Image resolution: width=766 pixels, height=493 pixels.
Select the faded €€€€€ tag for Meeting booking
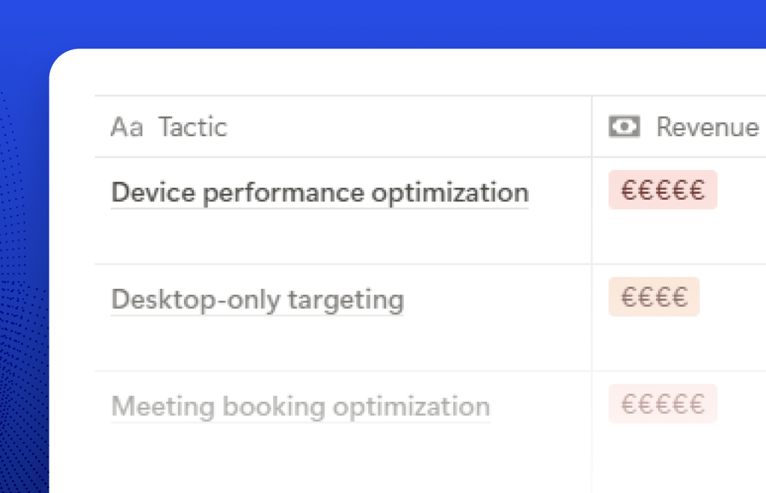point(663,404)
